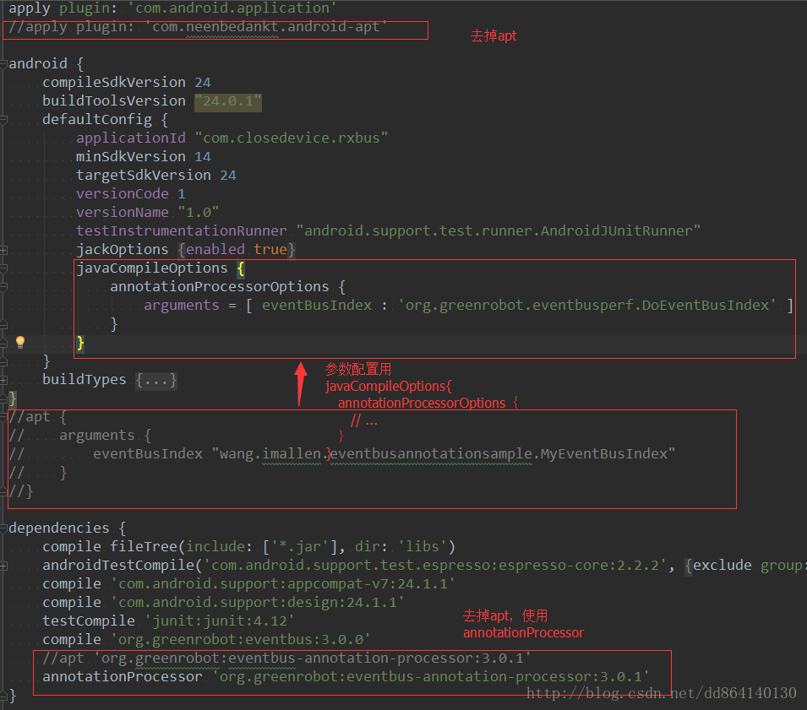Click the blog.csdn.net URL watermark
Screen dimensions: 807x710
click(x=661, y=693)
